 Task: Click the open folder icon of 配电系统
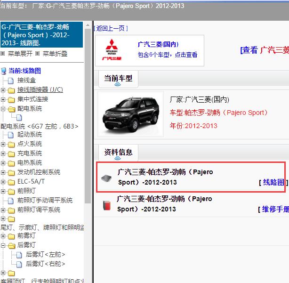11,109
